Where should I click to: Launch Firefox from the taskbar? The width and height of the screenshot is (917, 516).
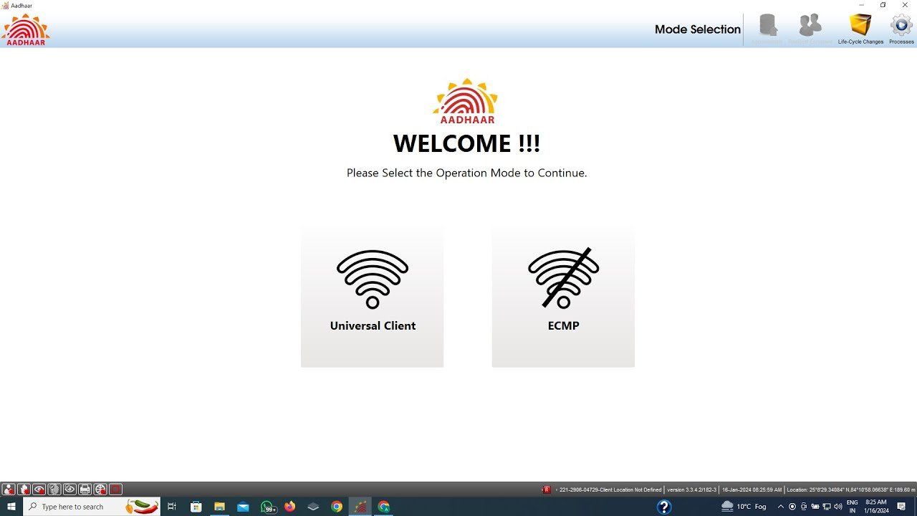[x=289, y=507]
